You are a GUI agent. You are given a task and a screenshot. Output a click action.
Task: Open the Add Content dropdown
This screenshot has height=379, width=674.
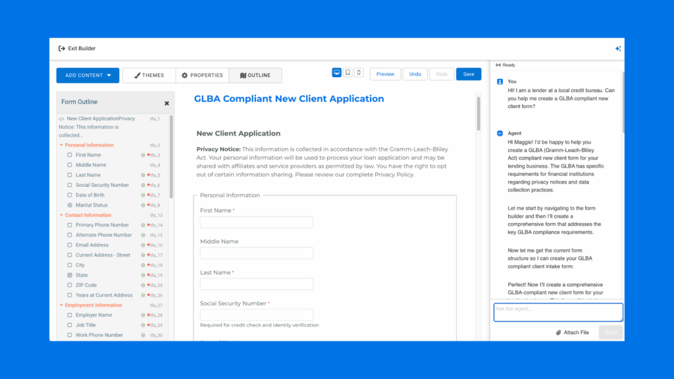[x=88, y=75]
